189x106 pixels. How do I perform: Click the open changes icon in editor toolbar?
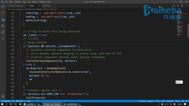(174, 6)
